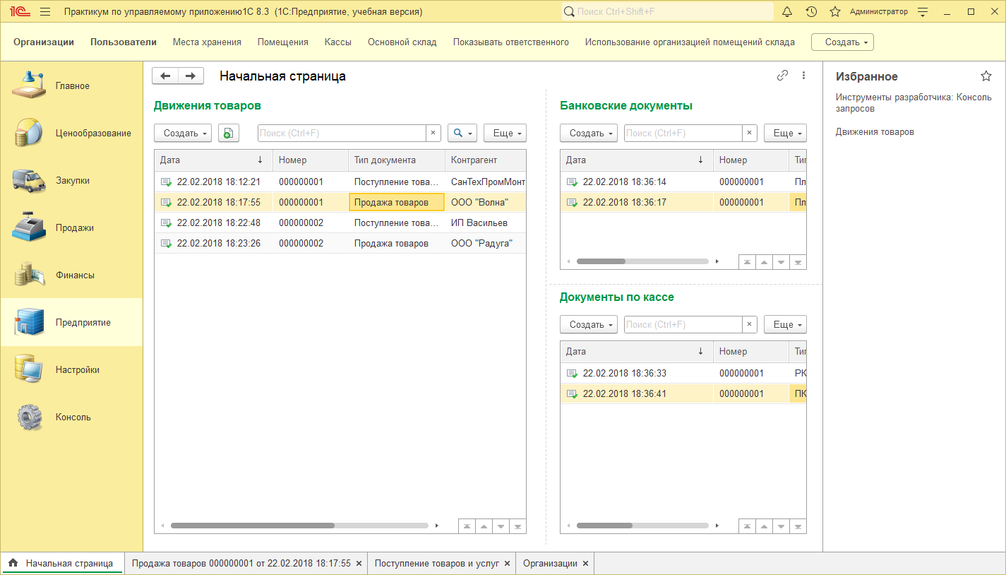Close the Продажа товаров 000000001 tab

(359, 563)
